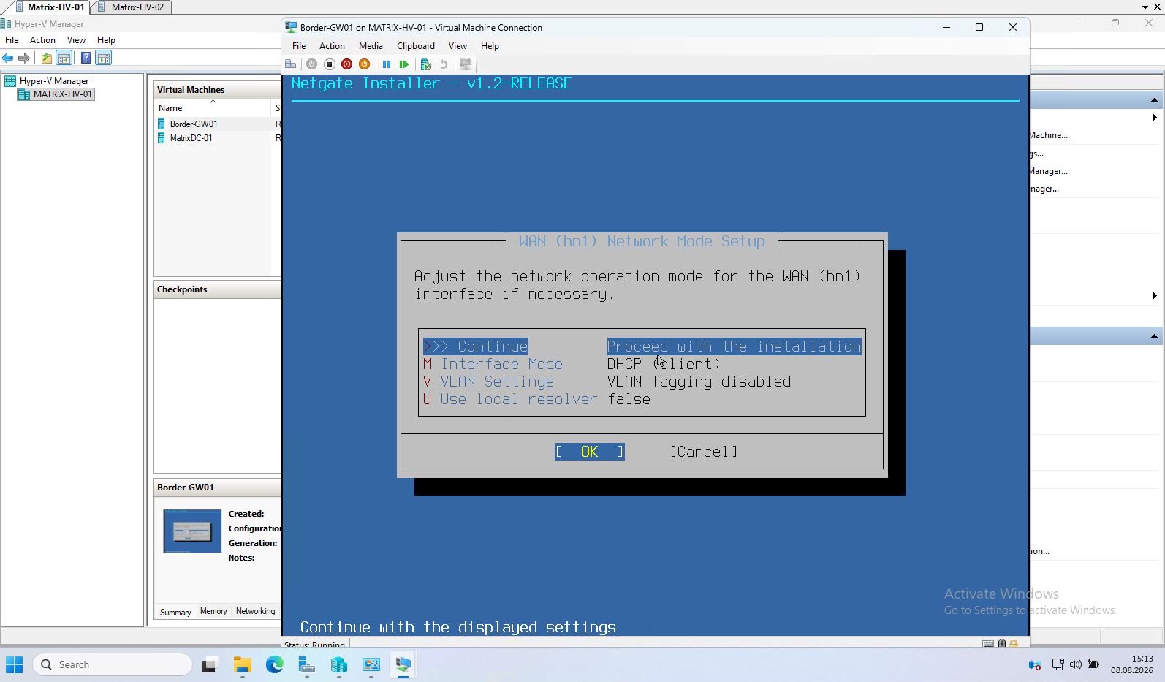Open the clock and date in system tray
Screen dimensions: 1165x682
pyautogui.click(x=1131, y=664)
